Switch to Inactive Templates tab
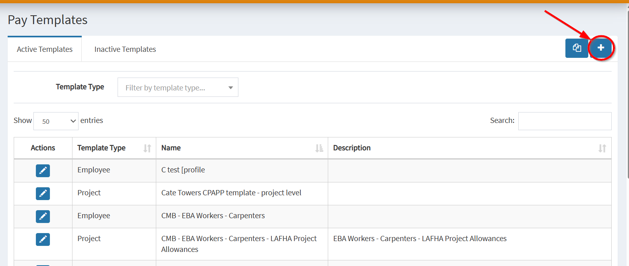Viewport: 629px width, 266px height. [125, 49]
